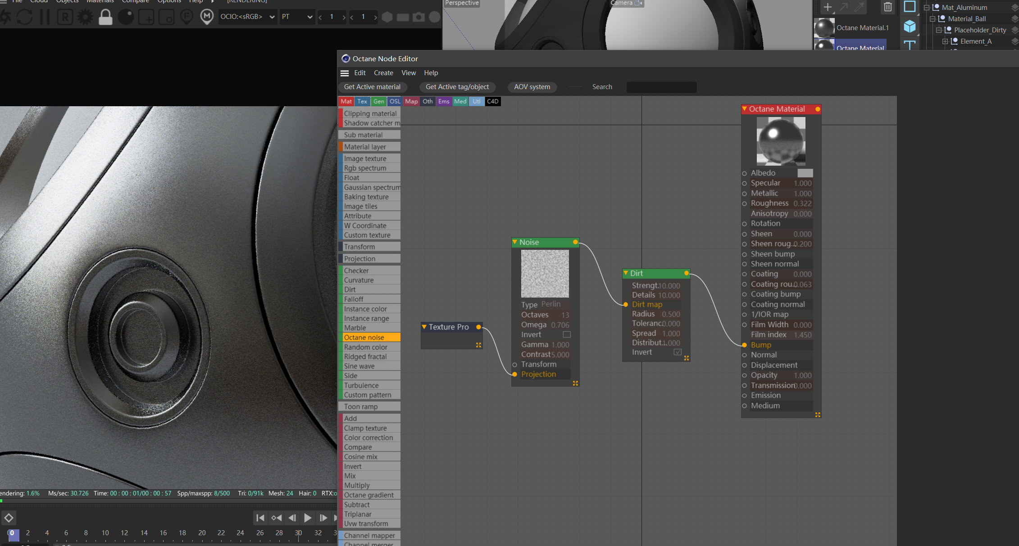Click the lock resolution padlock icon
This screenshot has height=546, width=1019.
tap(105, 17)
